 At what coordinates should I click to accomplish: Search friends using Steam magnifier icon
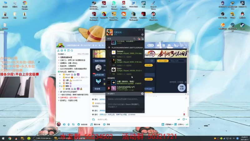coord(134,39)
